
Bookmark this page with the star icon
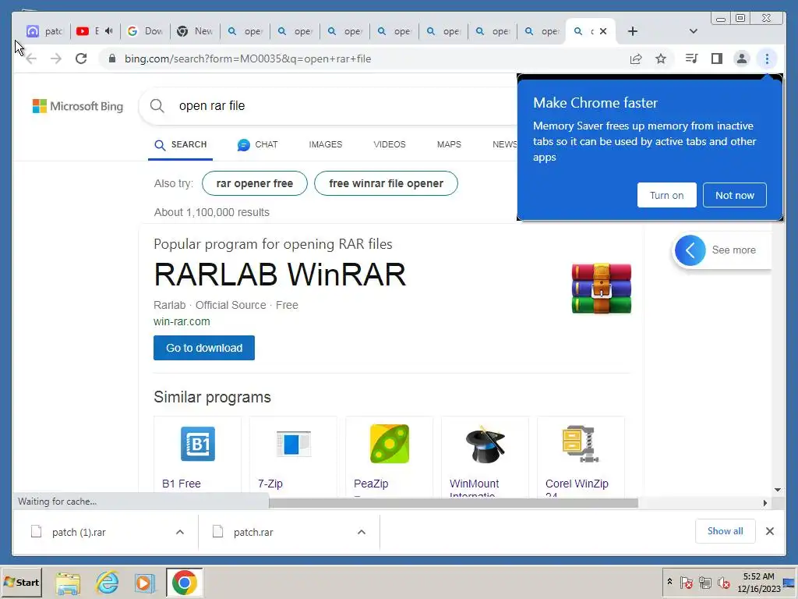tap(661, 58)
